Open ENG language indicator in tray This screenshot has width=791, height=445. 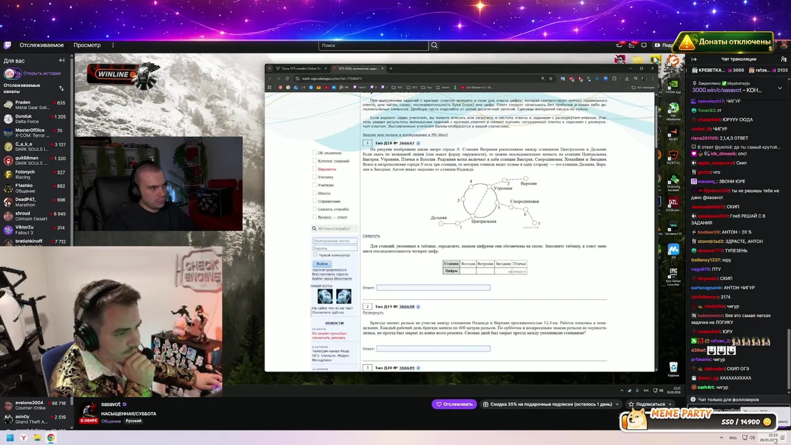coord(733,438)
